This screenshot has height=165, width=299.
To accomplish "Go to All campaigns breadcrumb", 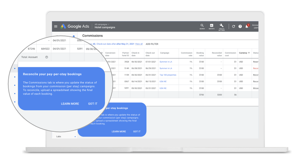I will point(101,24).
